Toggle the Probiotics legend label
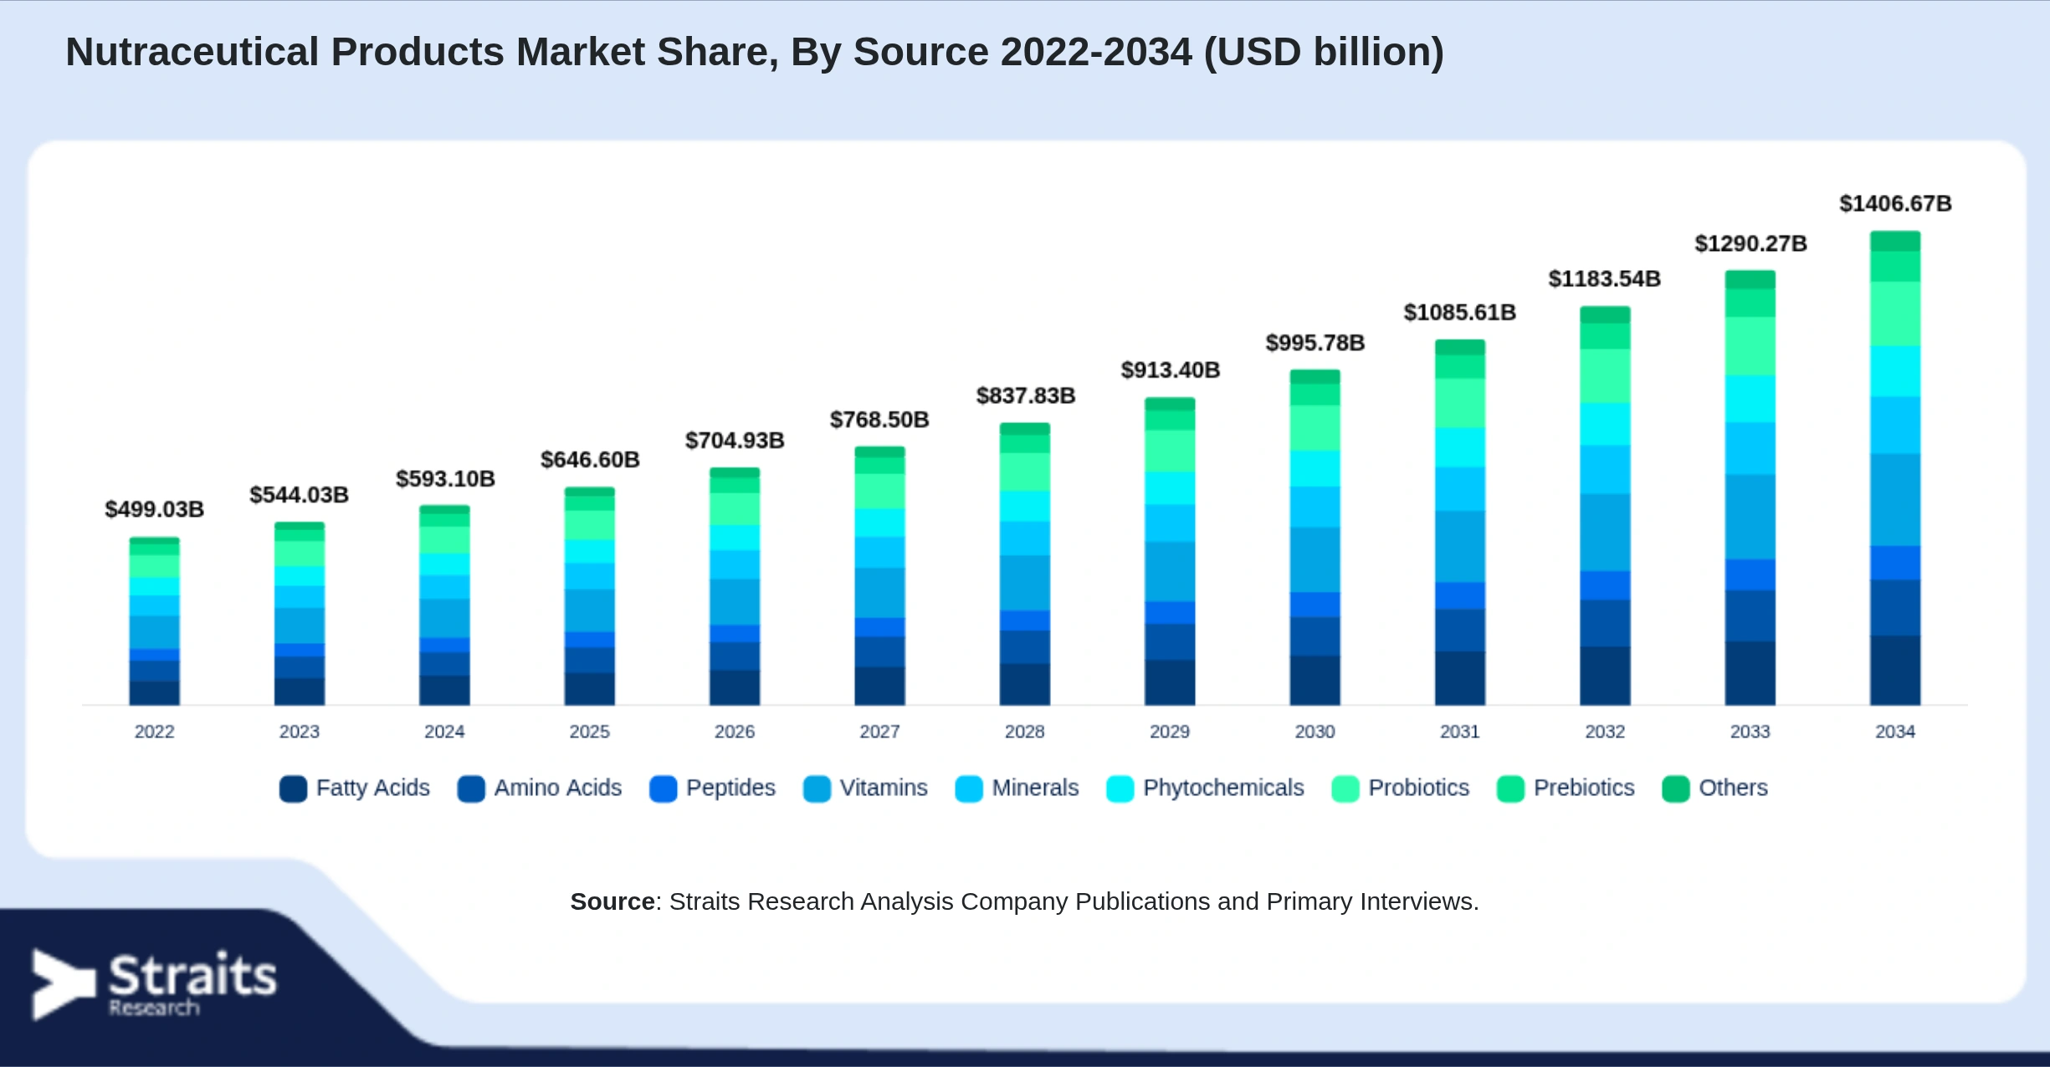The width and height of the screenshot is (2050, 1067). tap(1418, 788)
